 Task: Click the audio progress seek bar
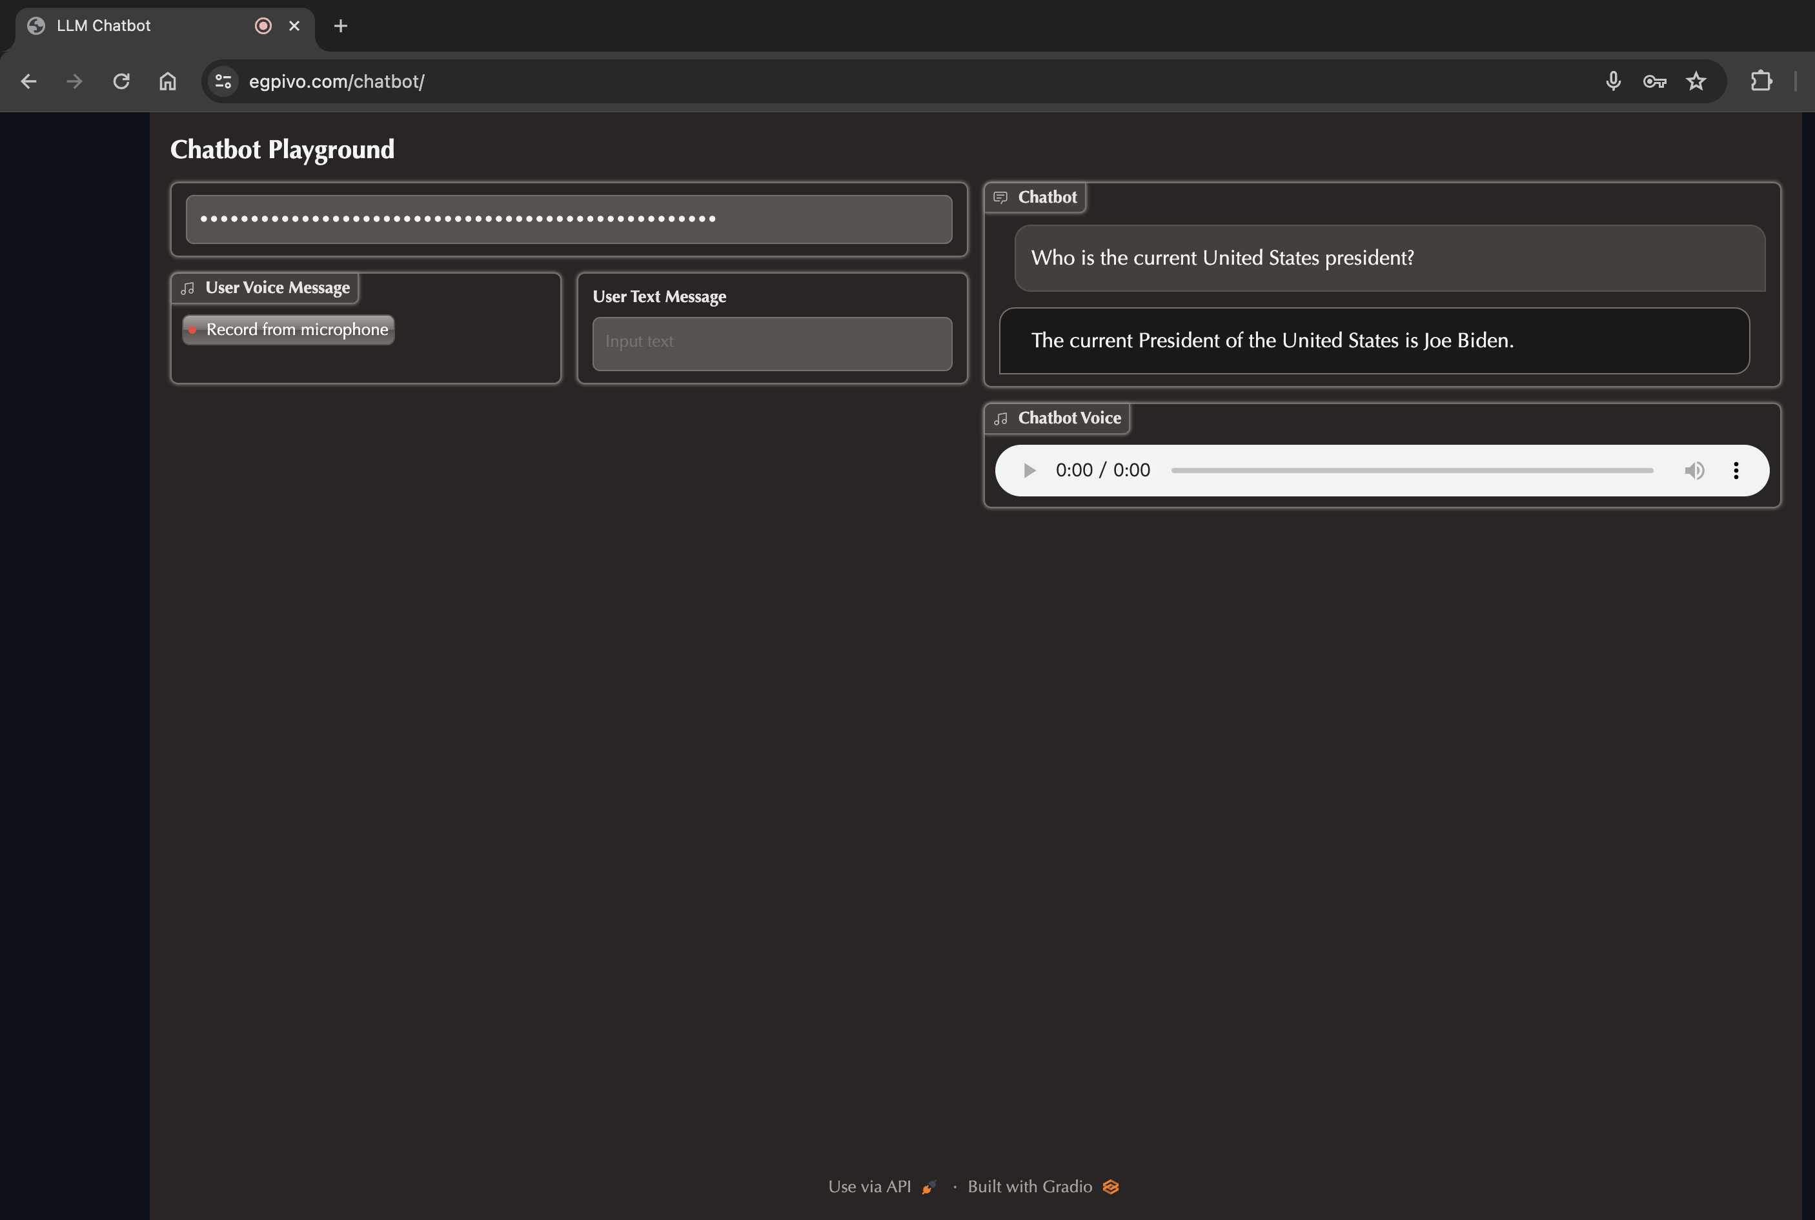coord(1411,470)
